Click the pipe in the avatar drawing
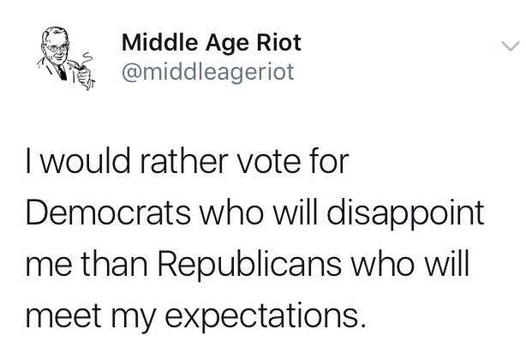This screenshot has height=347, width=526. tap(76, 65)
